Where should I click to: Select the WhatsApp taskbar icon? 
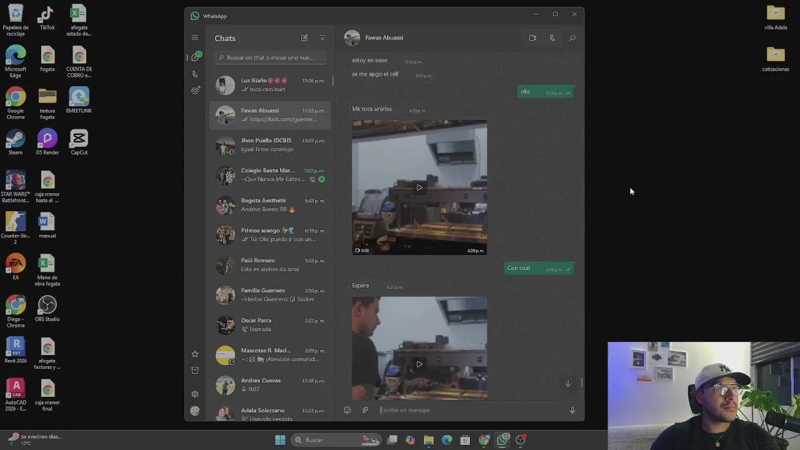click(502, 440)
